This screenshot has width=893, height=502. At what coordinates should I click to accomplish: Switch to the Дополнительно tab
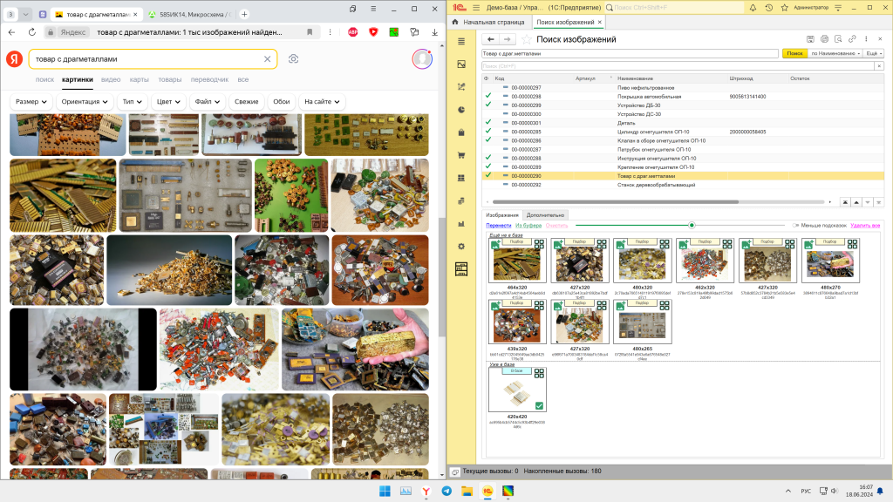click(x=546, y=214)
